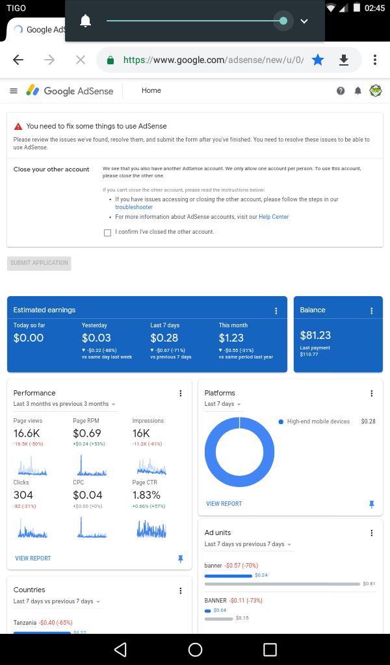Click the browser forward arrow

49,60
